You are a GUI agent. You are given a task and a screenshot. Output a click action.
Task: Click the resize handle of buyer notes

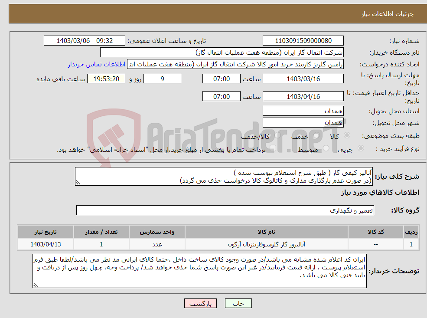36,285
